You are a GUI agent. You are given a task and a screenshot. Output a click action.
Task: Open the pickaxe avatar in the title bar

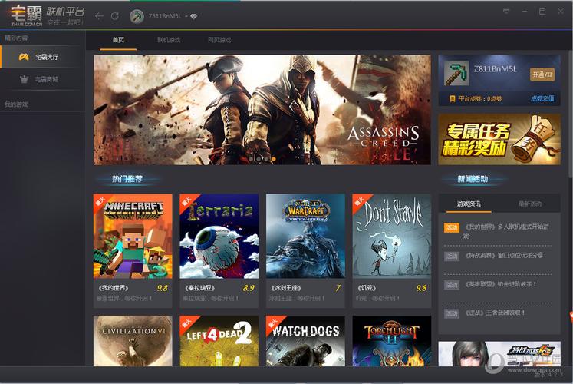(x=137, y=16)
